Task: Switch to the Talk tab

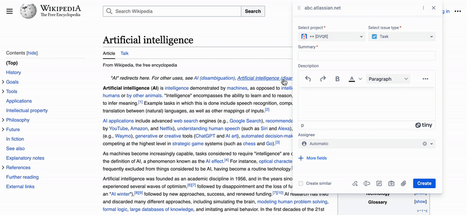Action: 124,54
